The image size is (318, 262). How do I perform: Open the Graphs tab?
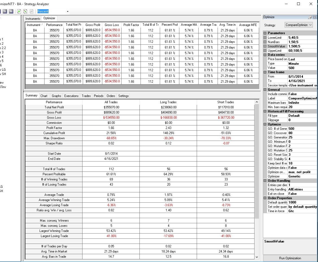[56, 96]
